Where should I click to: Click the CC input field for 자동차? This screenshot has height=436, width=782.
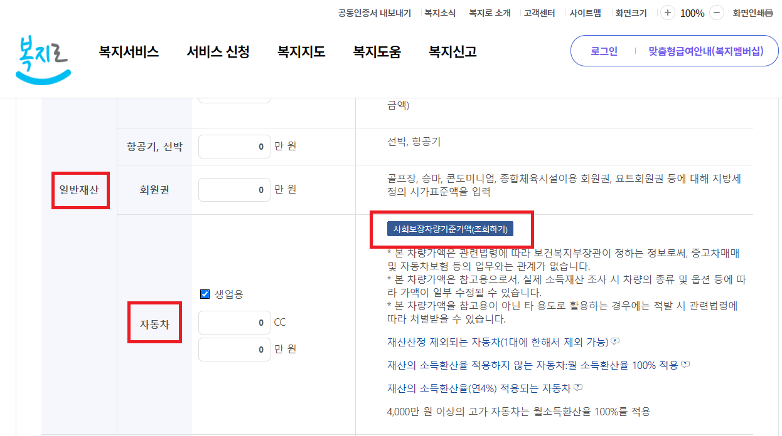tap(234, 321)
